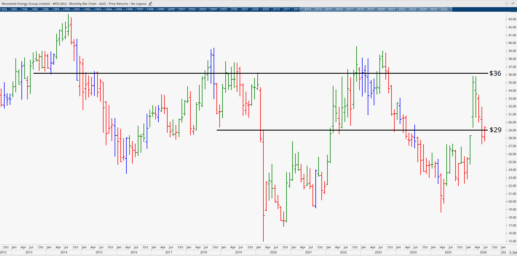
Task: Click year 2020 on bottom date axis
Action: pos(273,252)
